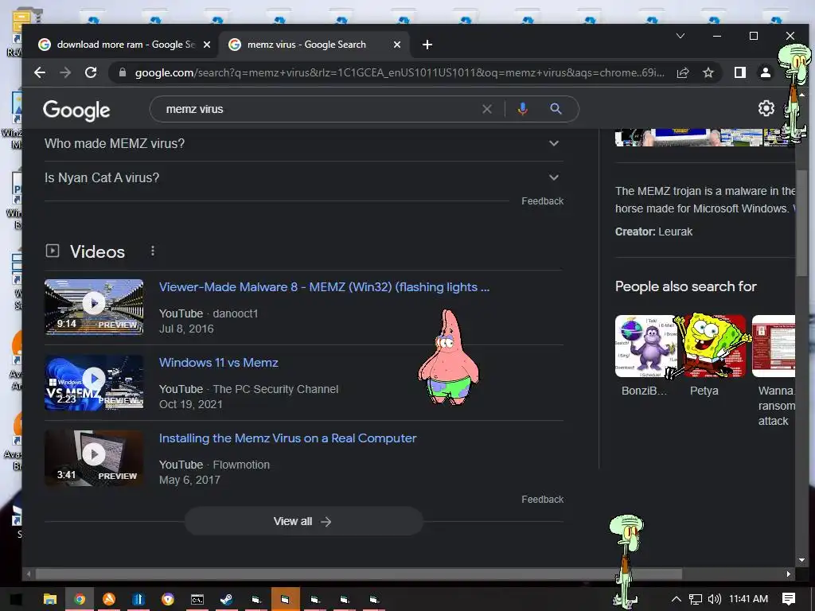Open the command prompt taskbar icon
Image resolution: width=815 pixels, height=611 pixels.
coord(197,599)
